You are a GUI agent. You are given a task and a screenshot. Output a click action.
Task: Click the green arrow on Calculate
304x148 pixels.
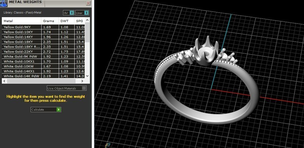coord(58,109)
